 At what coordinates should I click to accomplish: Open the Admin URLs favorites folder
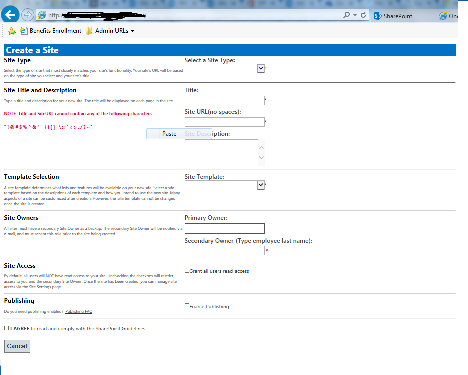pos(110,31)
